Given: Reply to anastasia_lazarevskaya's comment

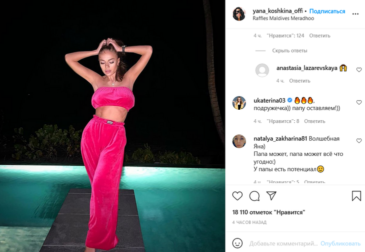Looking at the screenshot, I should click(x=299, y=81).
